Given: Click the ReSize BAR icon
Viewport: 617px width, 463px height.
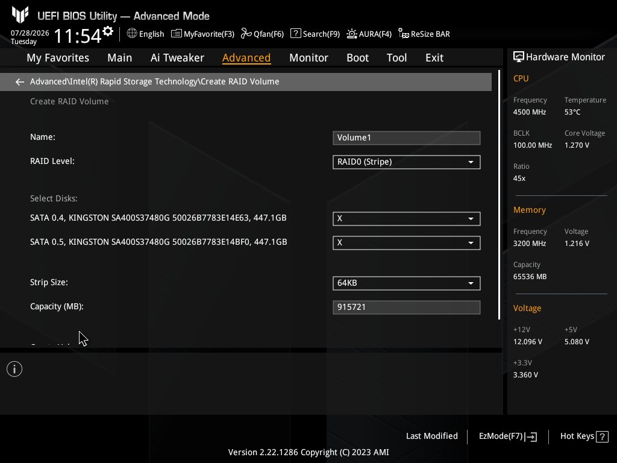Looking at the screenshot, I should click(x=403, y=34).
